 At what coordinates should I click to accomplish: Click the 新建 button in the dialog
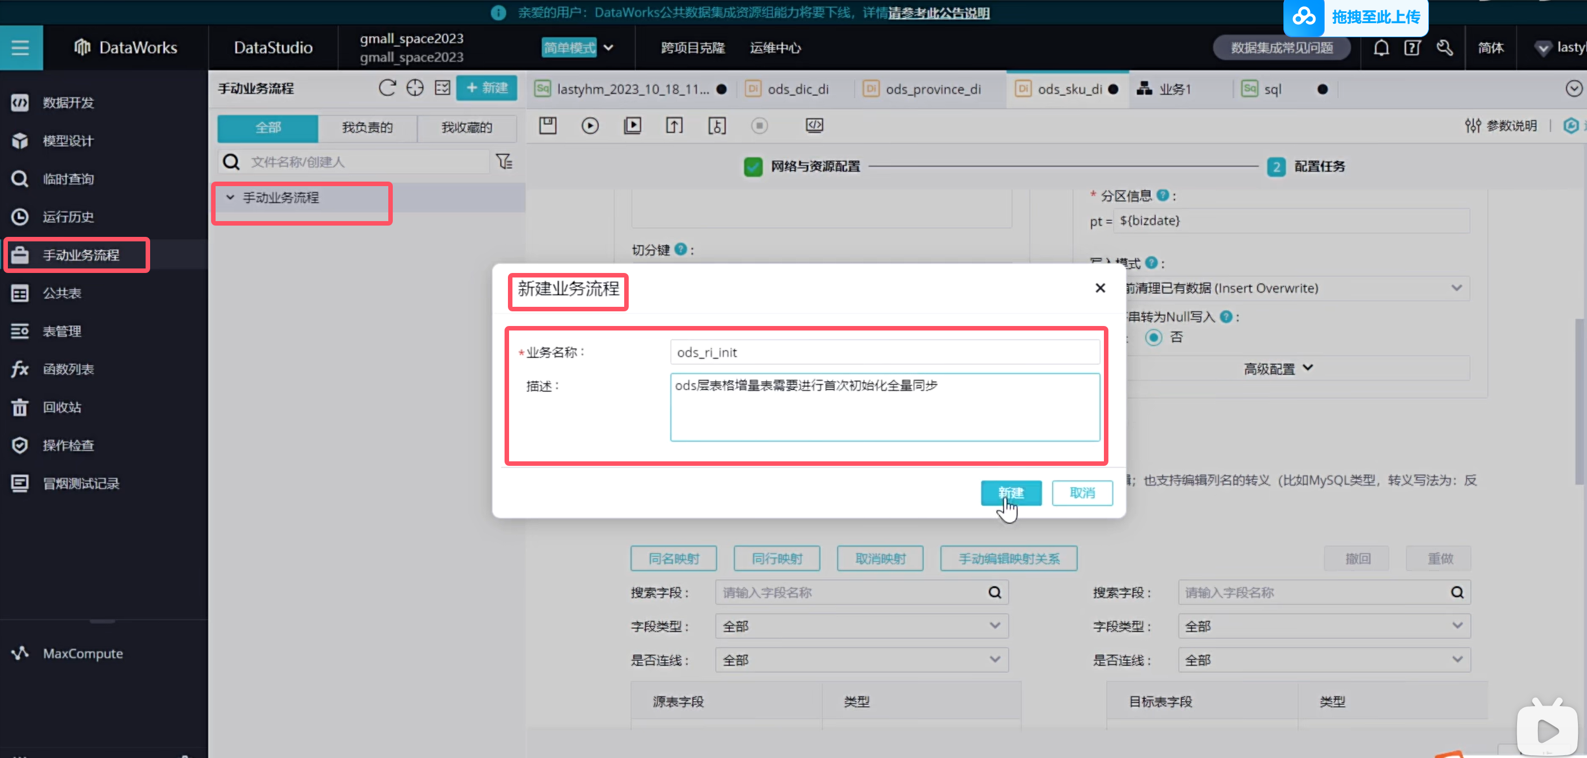[1010, 492]
